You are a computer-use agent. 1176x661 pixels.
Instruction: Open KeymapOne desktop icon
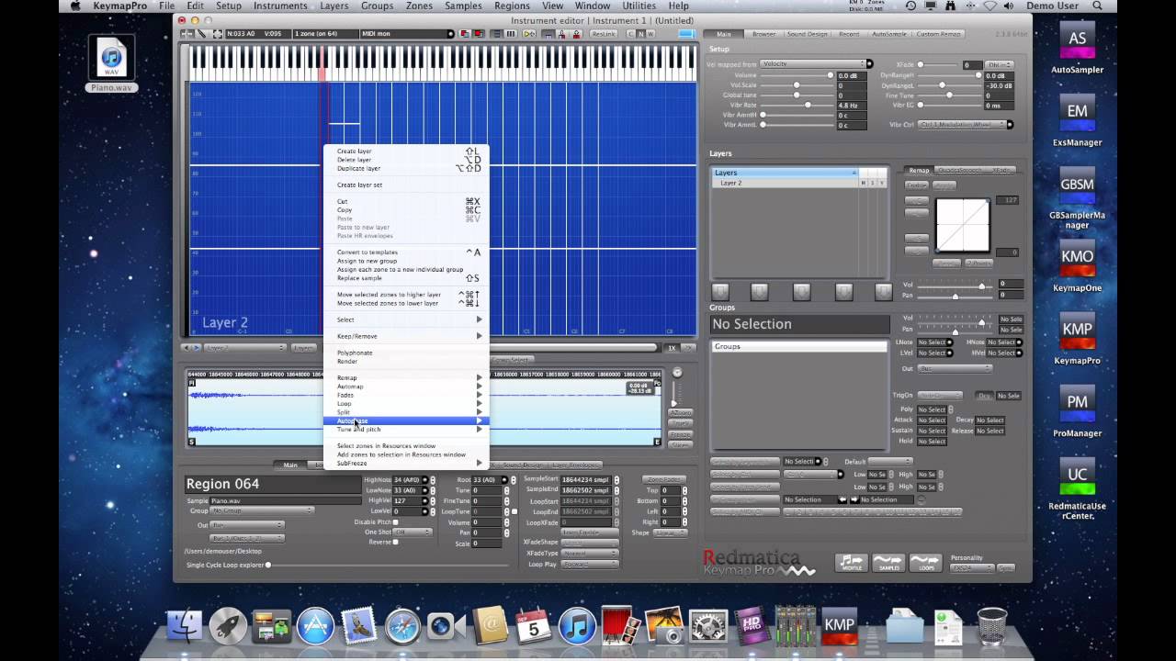coord(1077,263)
